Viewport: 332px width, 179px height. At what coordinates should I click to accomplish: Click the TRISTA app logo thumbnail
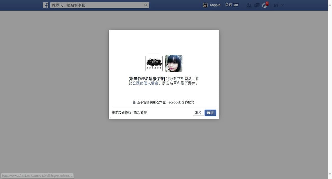[x=154, y=63]
